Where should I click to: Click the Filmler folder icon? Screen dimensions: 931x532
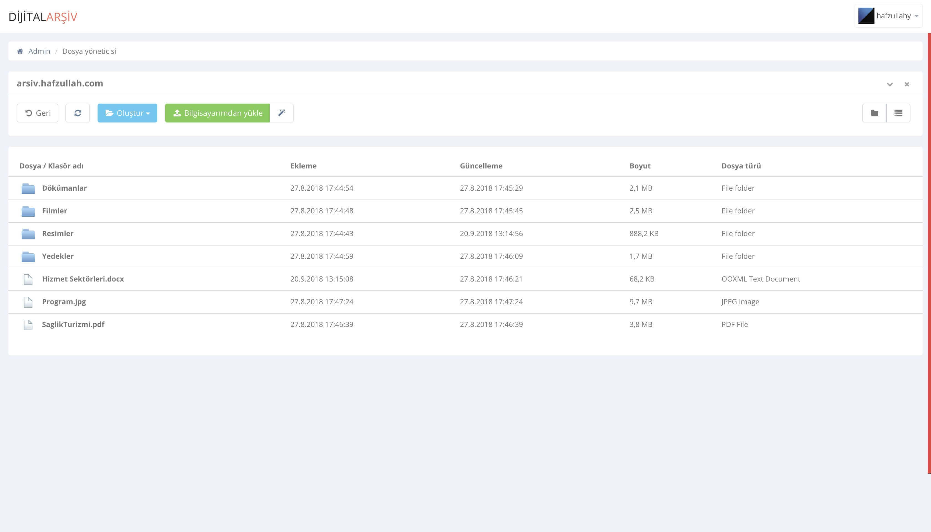pyautogui.click(x=28, y=211)
